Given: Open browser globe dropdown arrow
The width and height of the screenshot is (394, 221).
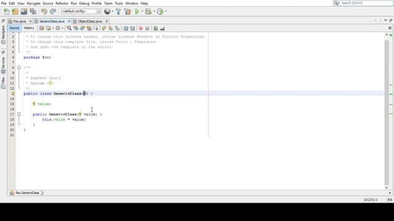Looking at the screenshot, I should (x=112, y=11).
